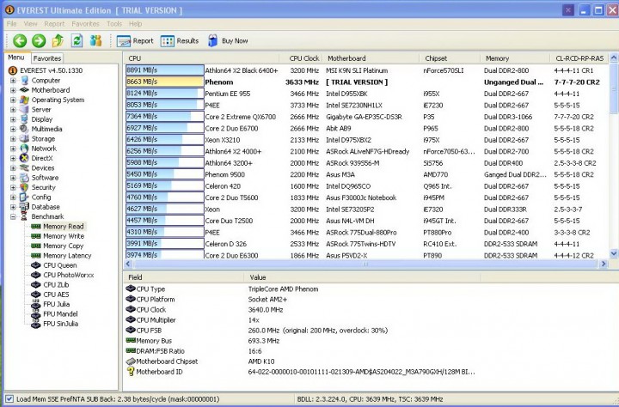Click the Up level arrow toolbar icon
This screenshot has width=619, height=407.
(58, 40)
